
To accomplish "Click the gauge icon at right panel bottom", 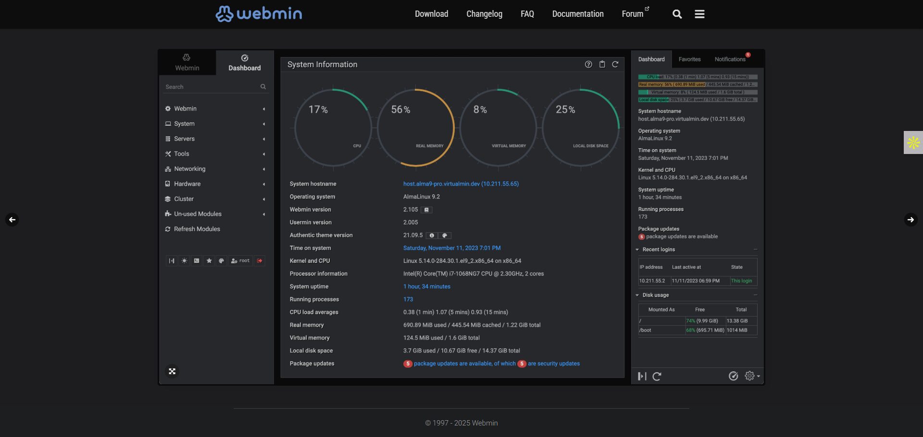I will [x=733, y=376].
